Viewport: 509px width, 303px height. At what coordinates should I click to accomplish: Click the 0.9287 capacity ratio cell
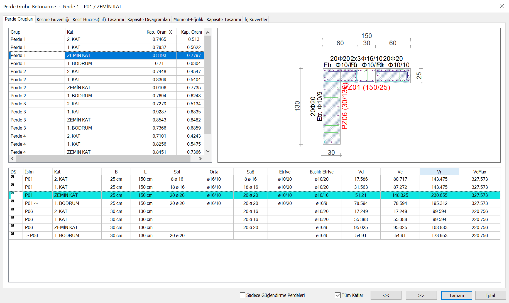point(159,112)
